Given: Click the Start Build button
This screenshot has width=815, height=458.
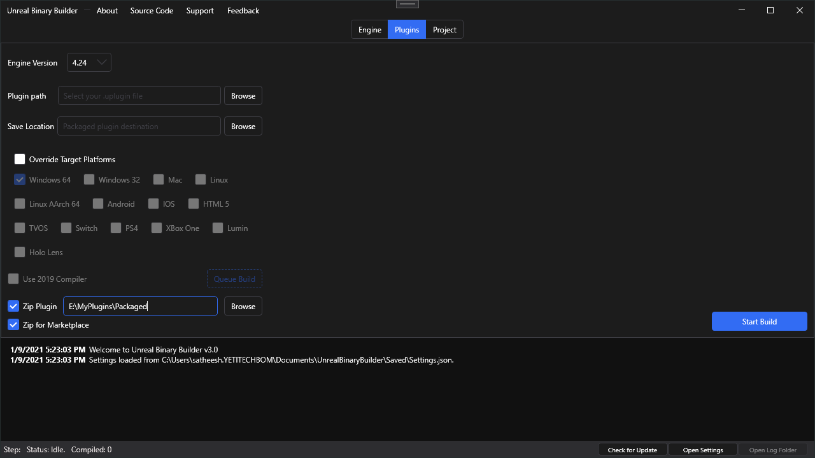Looking at the screenshot, I should (x=760, y=321).
